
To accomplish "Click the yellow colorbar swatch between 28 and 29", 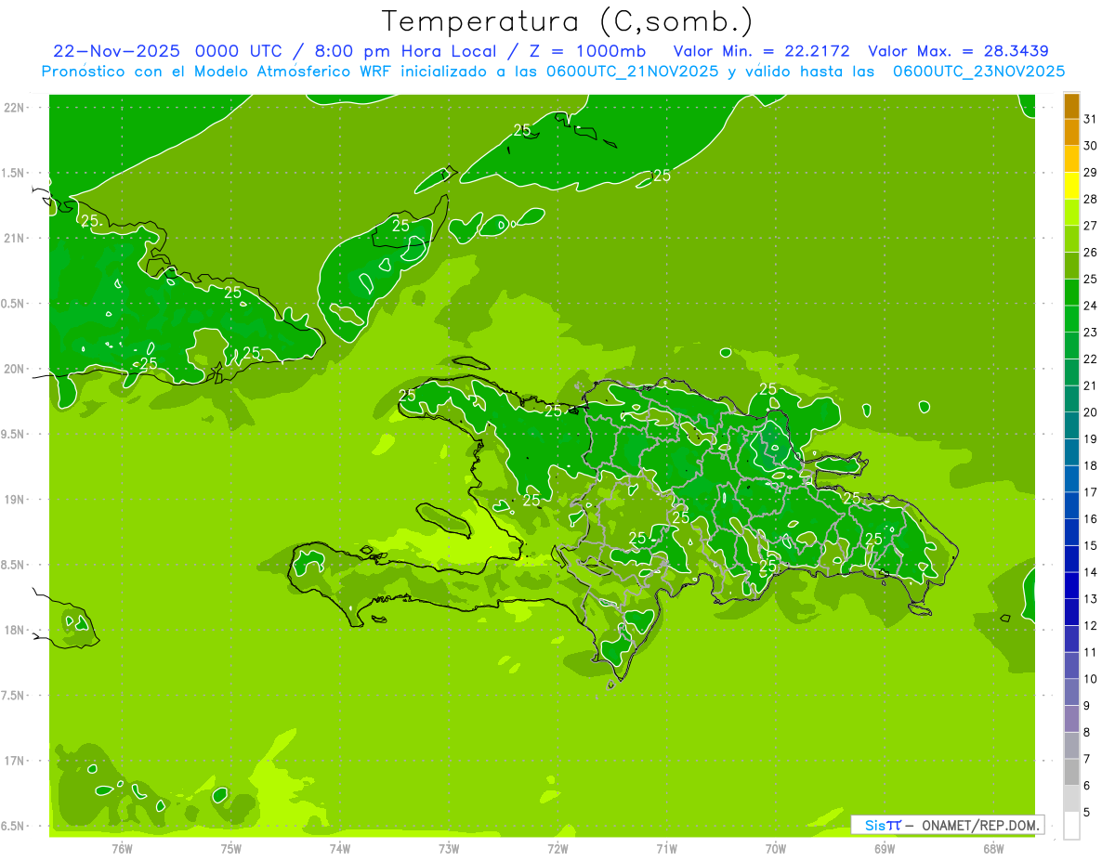I will coord(1071,186).
